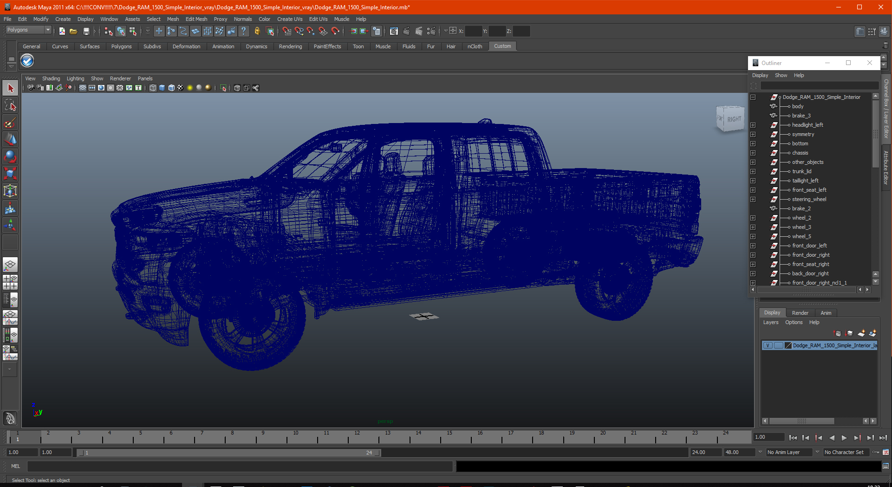Click the auto keyframe toggle key icon

(876, 452)
